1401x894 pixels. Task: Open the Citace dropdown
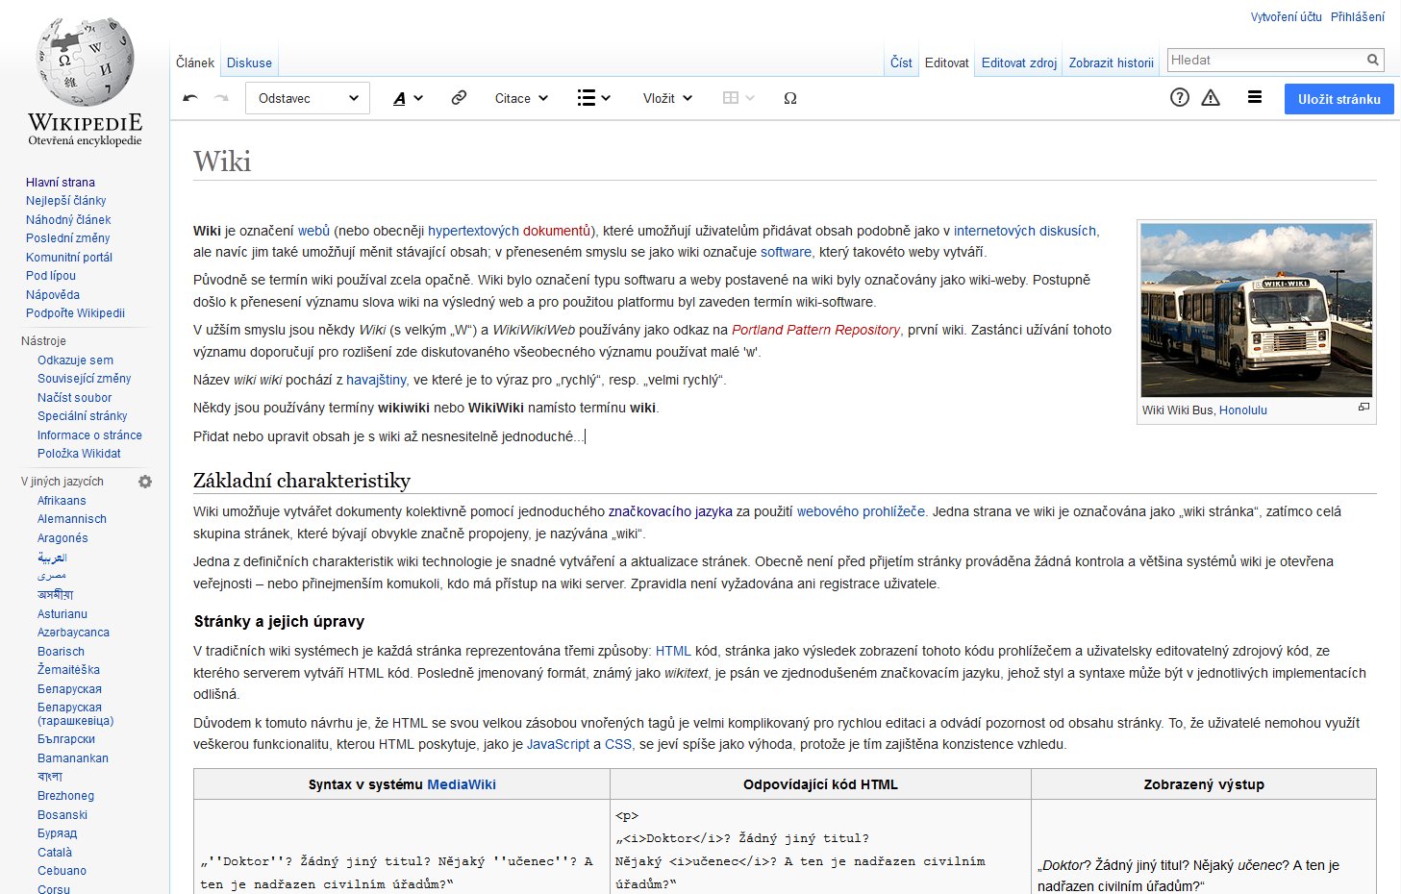click(x=521, y=98)
